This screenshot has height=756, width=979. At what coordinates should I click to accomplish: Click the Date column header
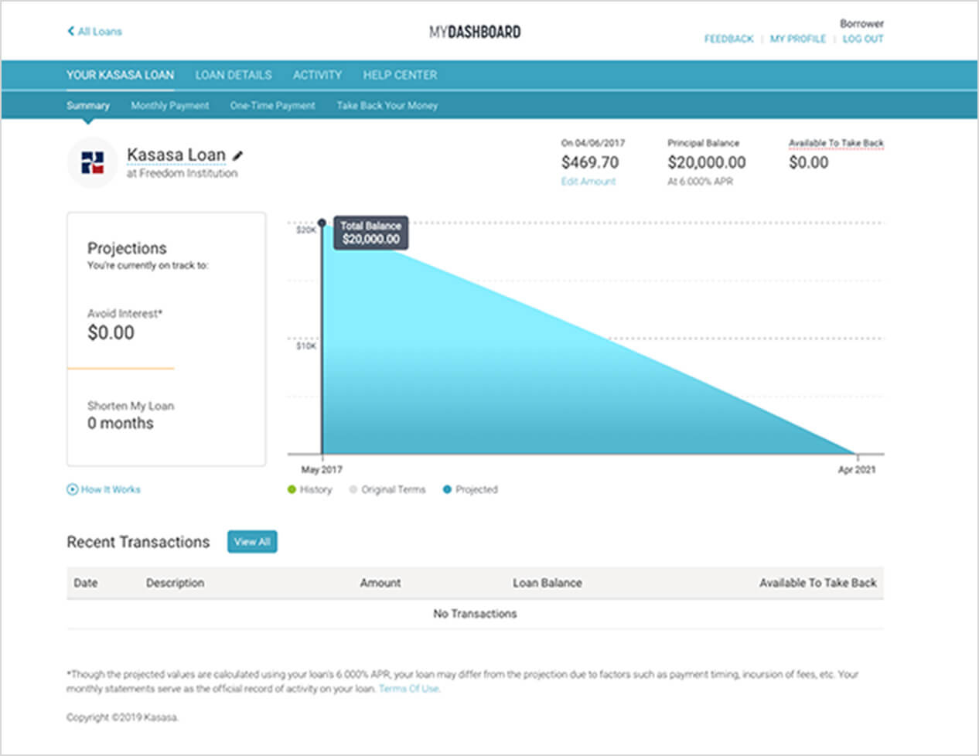pyautogui.click(x=86, y=583)
